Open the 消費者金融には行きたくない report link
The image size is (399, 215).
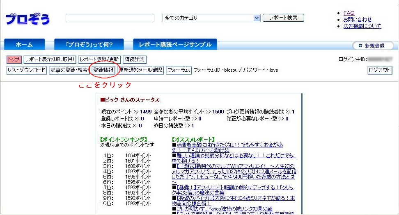(x=227, y=147)
